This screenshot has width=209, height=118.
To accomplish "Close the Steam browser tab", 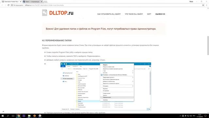I will click(41, 2).
